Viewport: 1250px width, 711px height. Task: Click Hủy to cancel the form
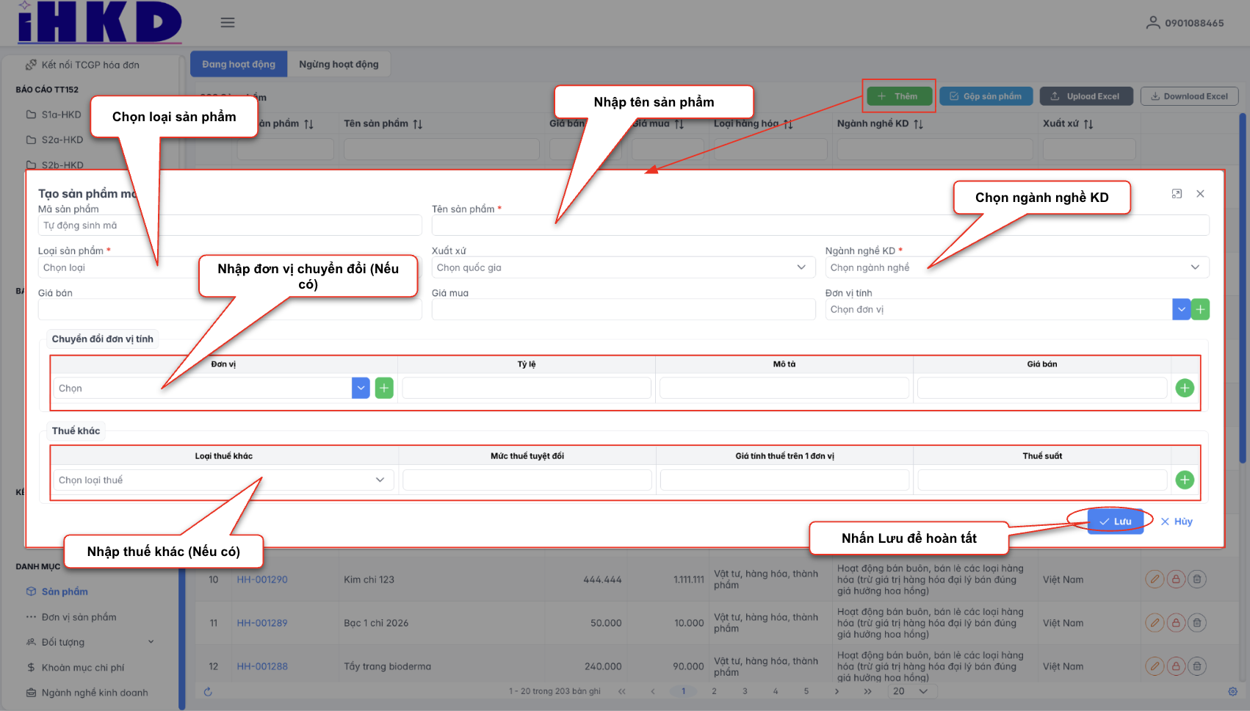tap(1177, 521)
